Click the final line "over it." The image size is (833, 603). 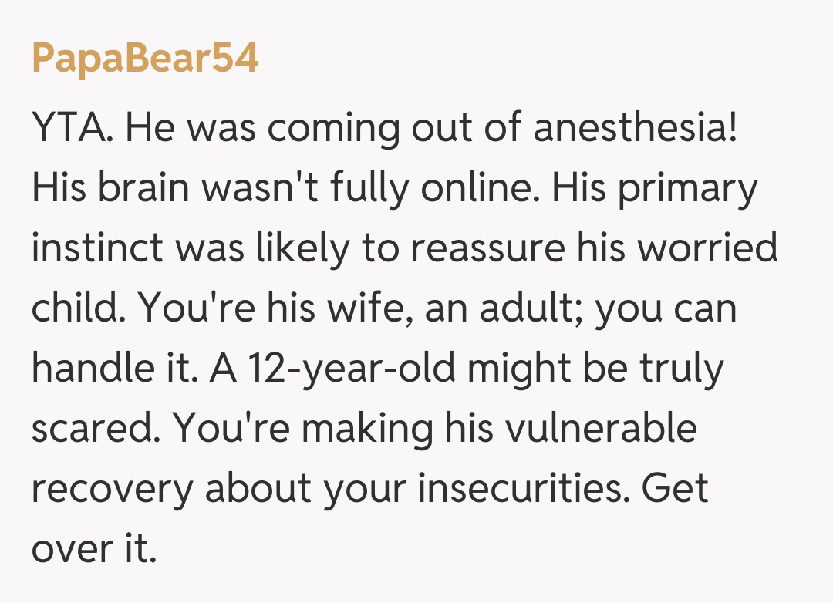pos(94,549)
